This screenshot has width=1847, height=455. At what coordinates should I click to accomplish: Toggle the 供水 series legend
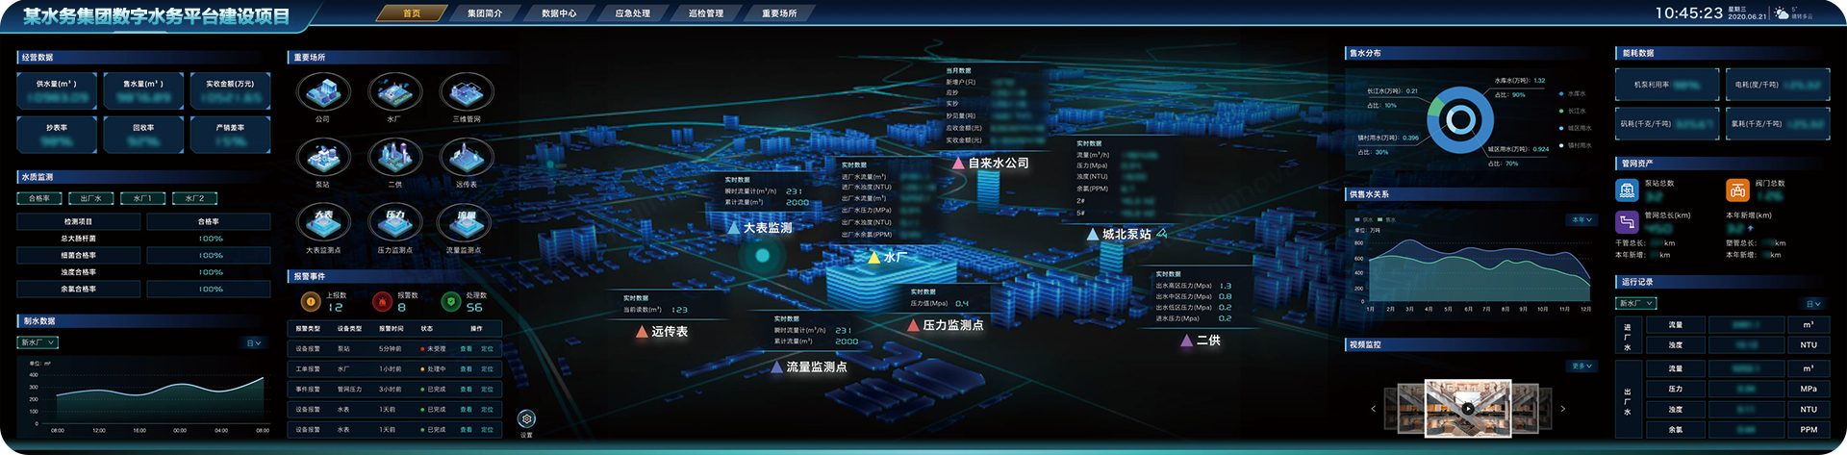coord(1364,219)
